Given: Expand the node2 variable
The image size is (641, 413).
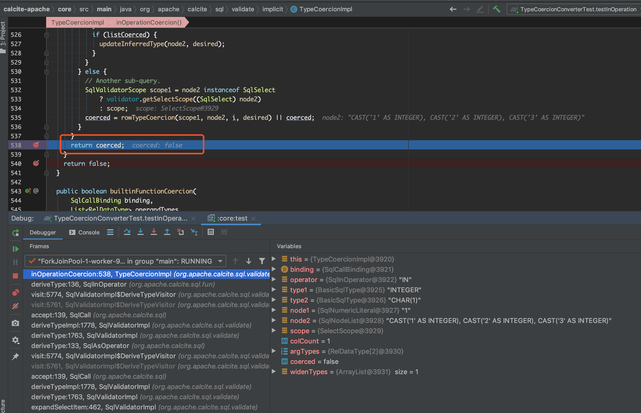Looking at the screenshot, I should [x=274, y=320].
